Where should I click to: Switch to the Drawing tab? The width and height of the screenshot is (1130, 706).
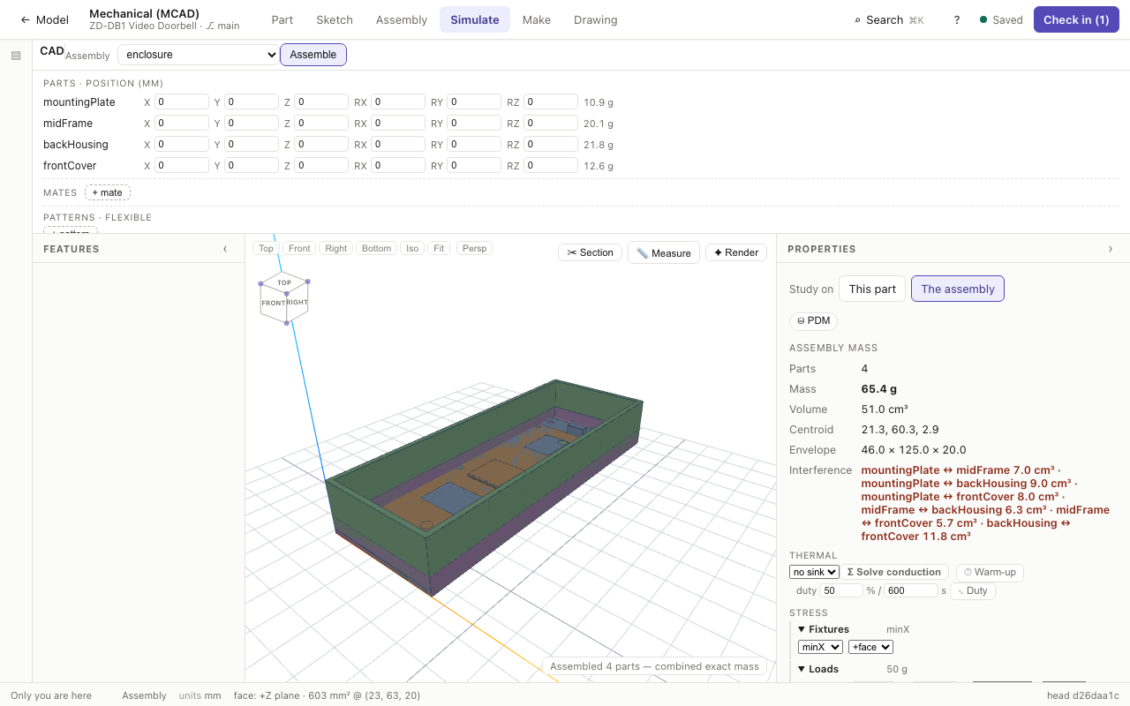coord(596,19)
